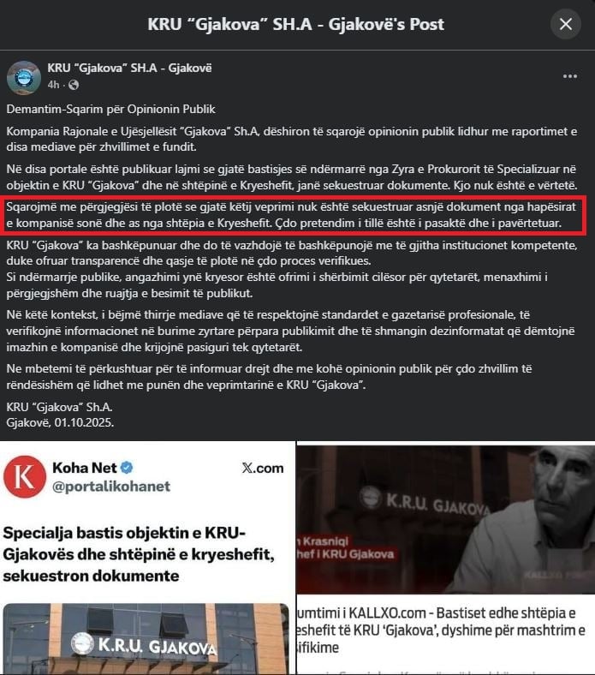The image size is (595, 675).
Task: Click @portalikohanet handle text
Action: (x=111, y=487)
